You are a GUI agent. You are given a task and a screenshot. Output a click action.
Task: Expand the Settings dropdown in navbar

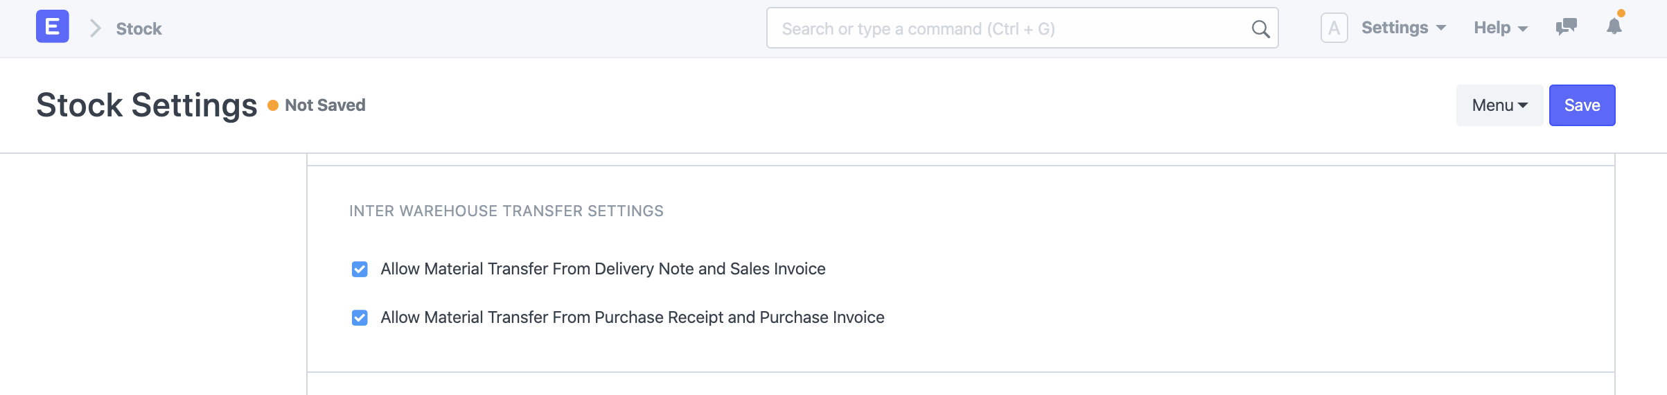[x=1403, y=28]
